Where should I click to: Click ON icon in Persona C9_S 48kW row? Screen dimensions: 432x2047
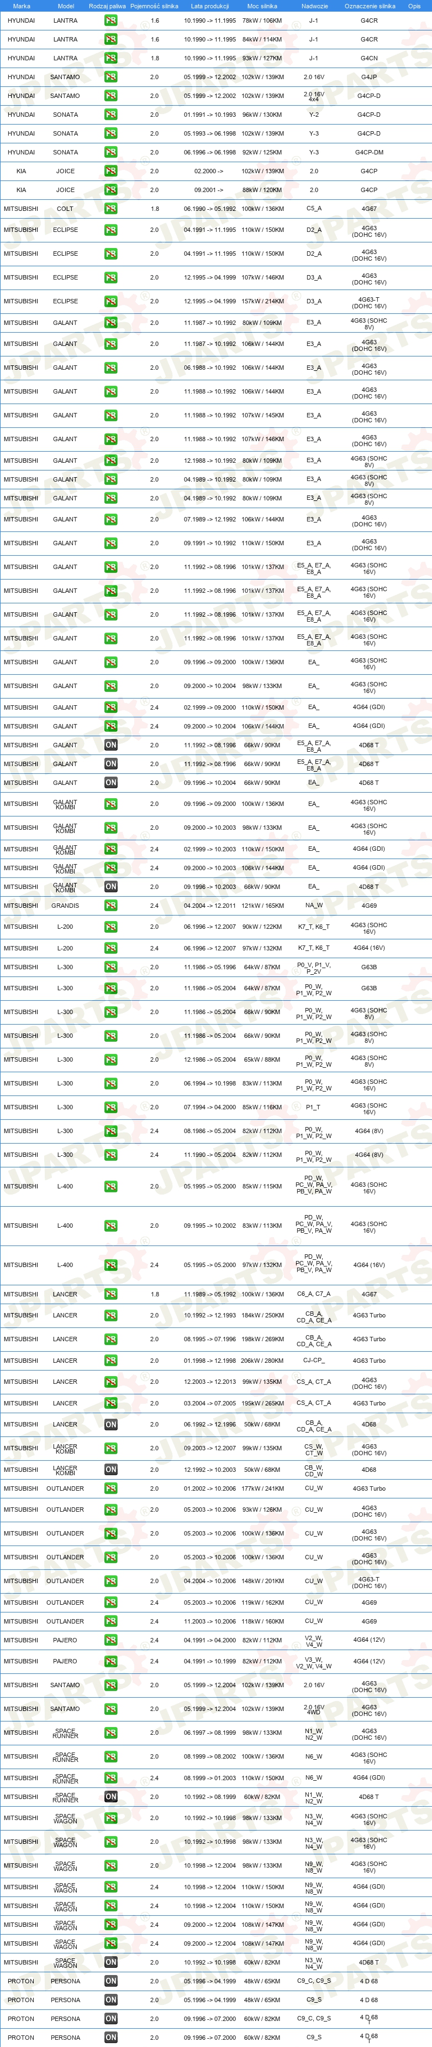pyautogui.click(x=111, y=2000)
